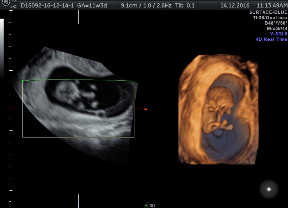The image size is (288, 208).
Task: Click the grayscale brightness bar
Action: 2,45
